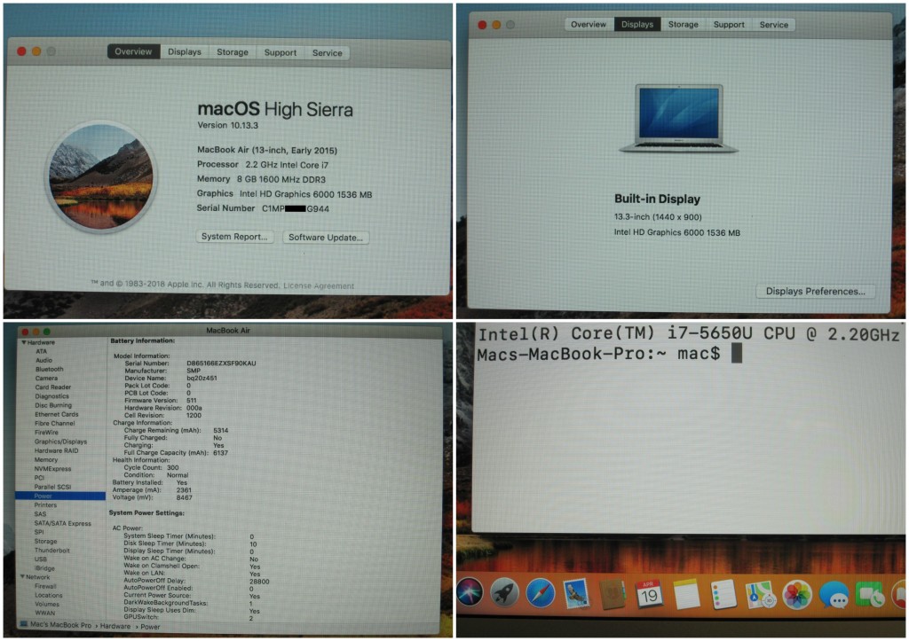This screenshot has width=909, height=641.
Task: Open Messages speech bubble icon in Dock
Action: tap(834, 595)
